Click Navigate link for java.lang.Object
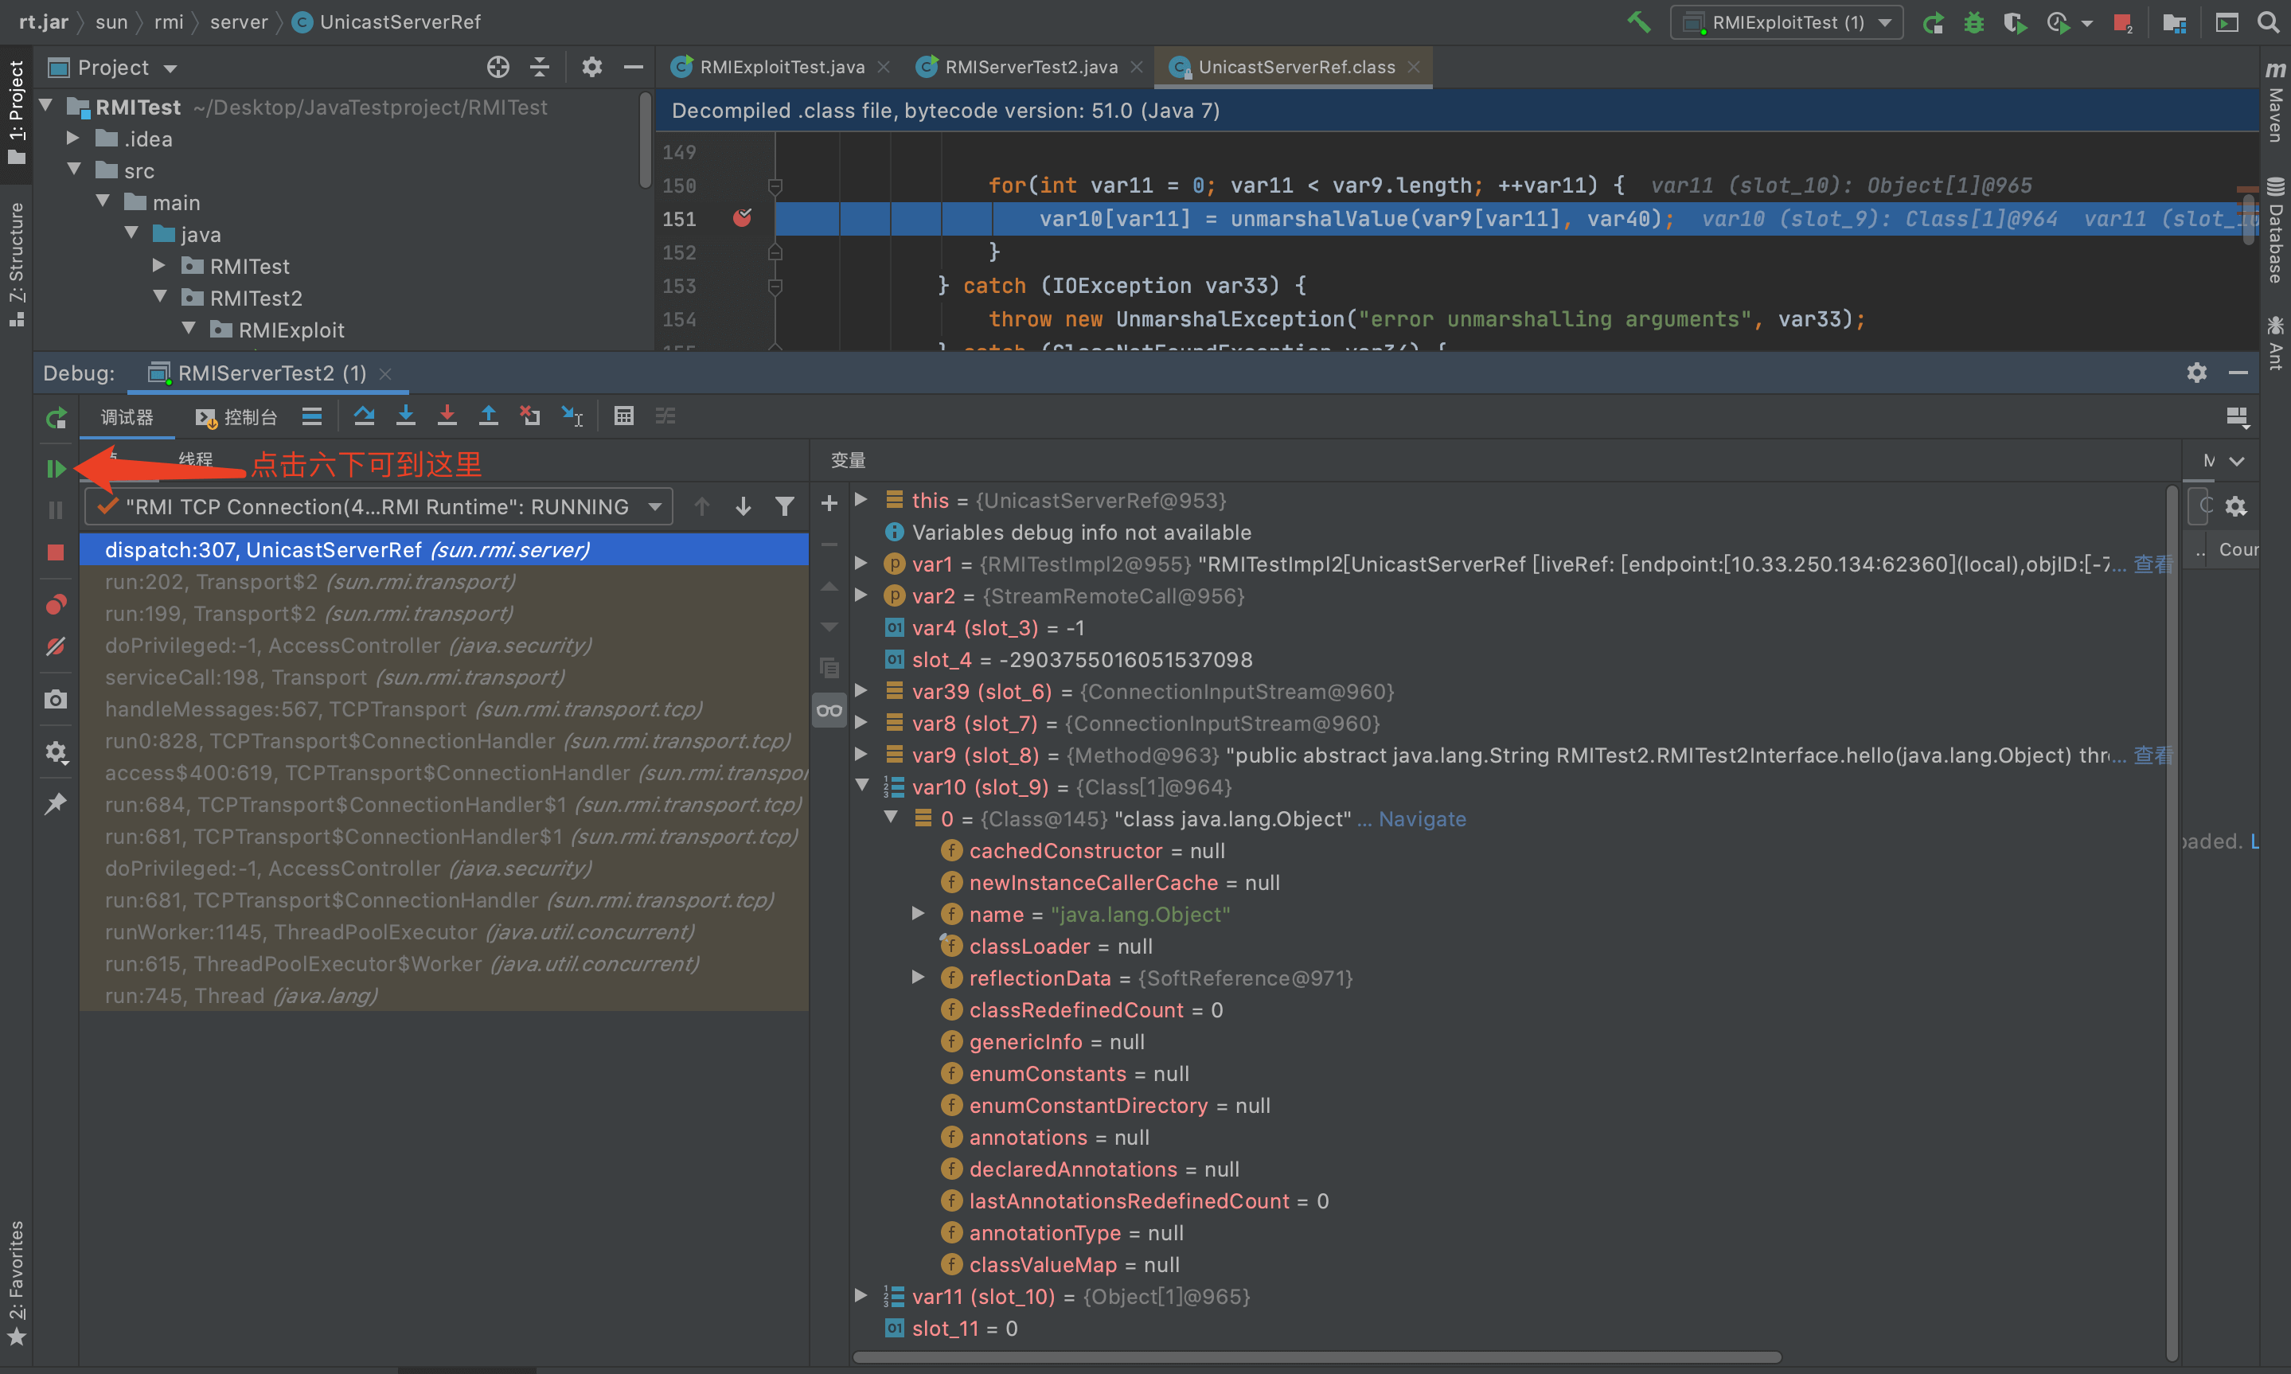Viewport: 2291px width, 1374px height. click(x=1422, y=818)
